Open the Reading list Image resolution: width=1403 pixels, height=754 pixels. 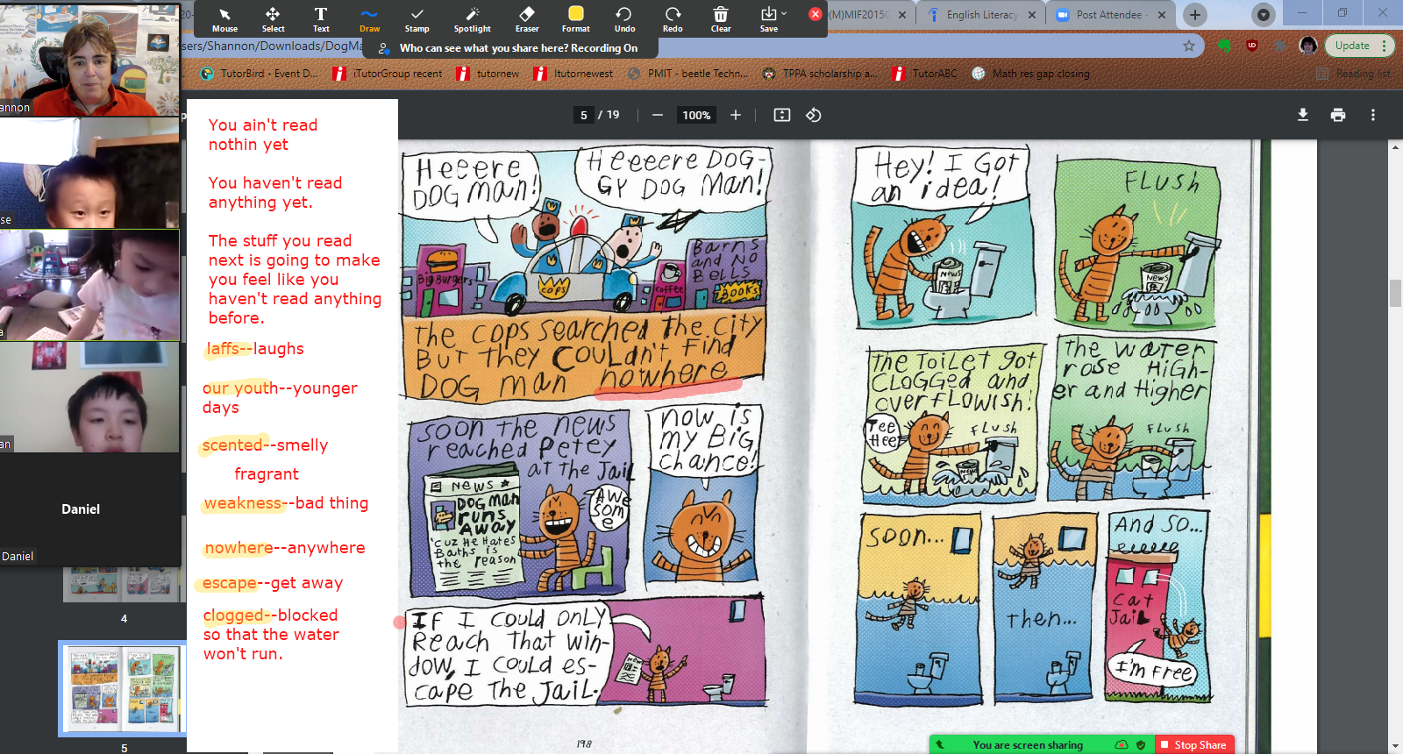1353,74
